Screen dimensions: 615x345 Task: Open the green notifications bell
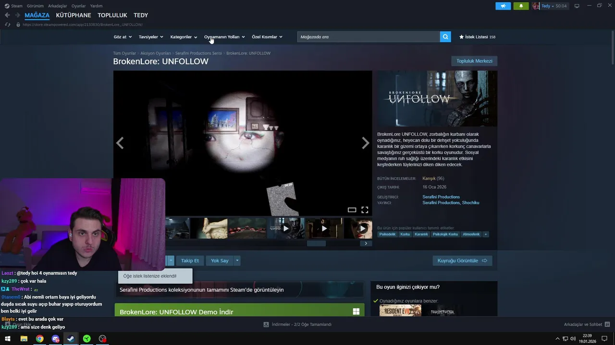521,6
